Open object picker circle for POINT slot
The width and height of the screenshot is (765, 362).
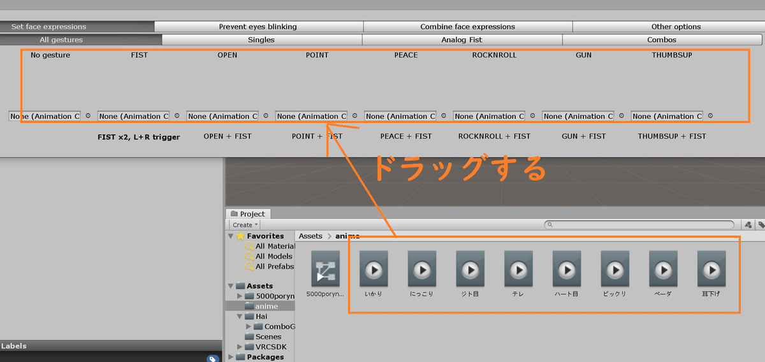coord(354,116)
